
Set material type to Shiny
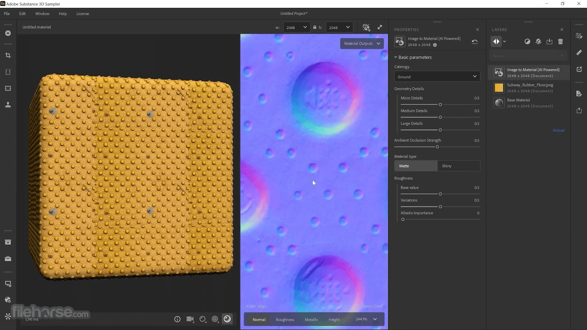[459, 166]
